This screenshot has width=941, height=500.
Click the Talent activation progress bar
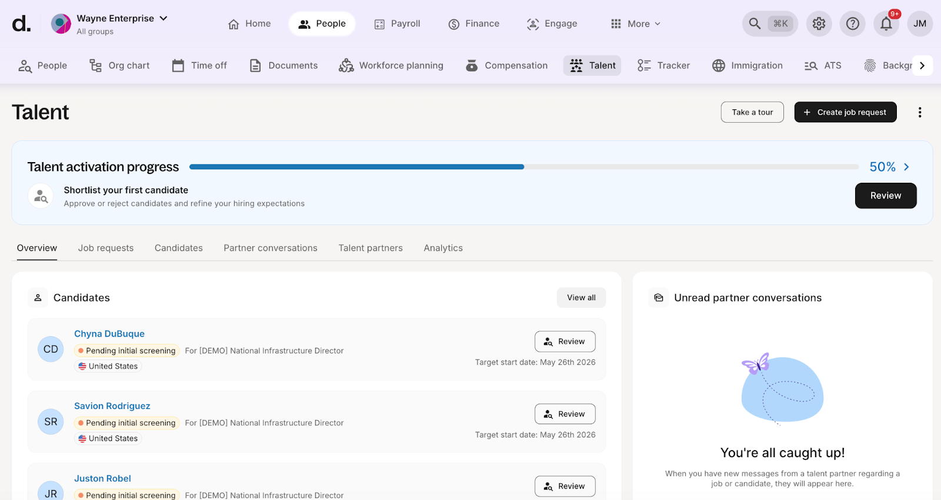pos(523,167)
